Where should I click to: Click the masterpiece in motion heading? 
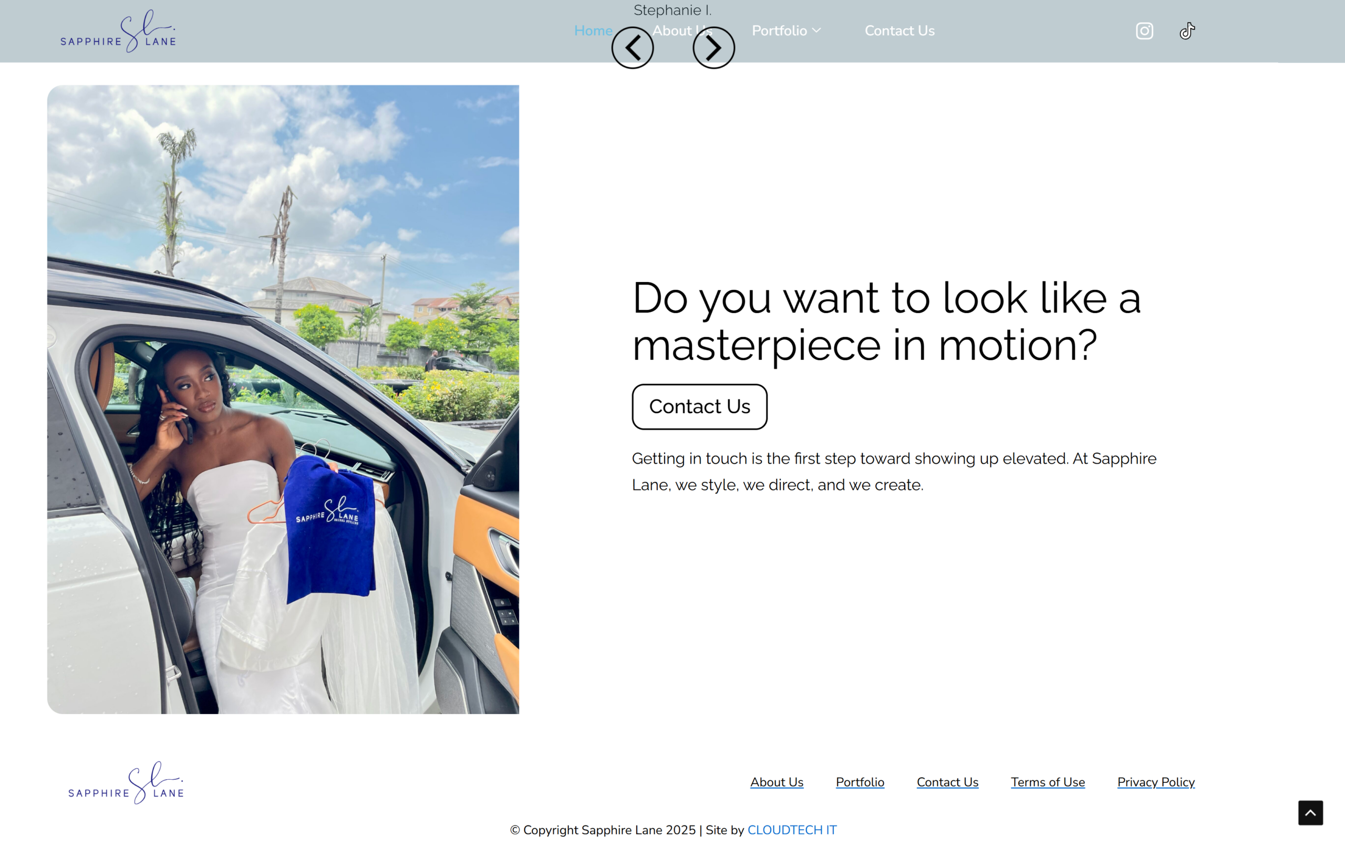pos(886,321)
